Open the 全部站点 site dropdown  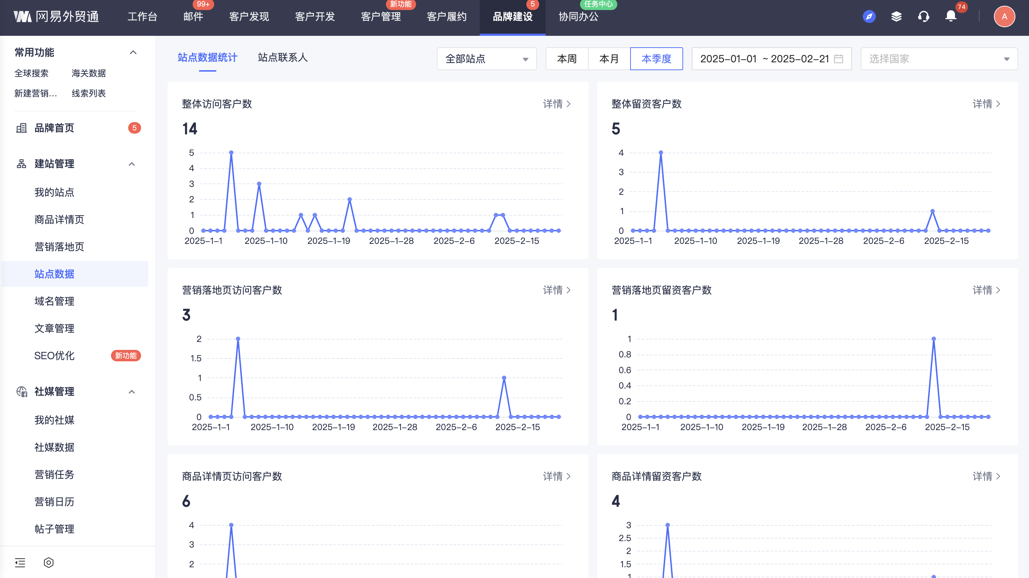tap(486, 59)
